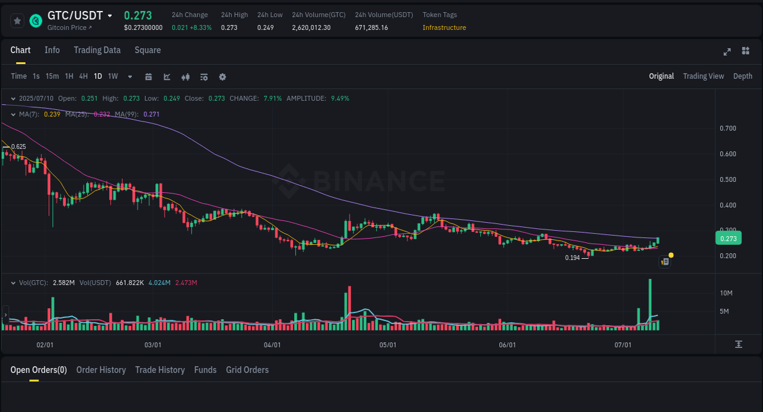Switch to the Depth chart view
Viewport: 763px width, 412px height.
(743, 76)
